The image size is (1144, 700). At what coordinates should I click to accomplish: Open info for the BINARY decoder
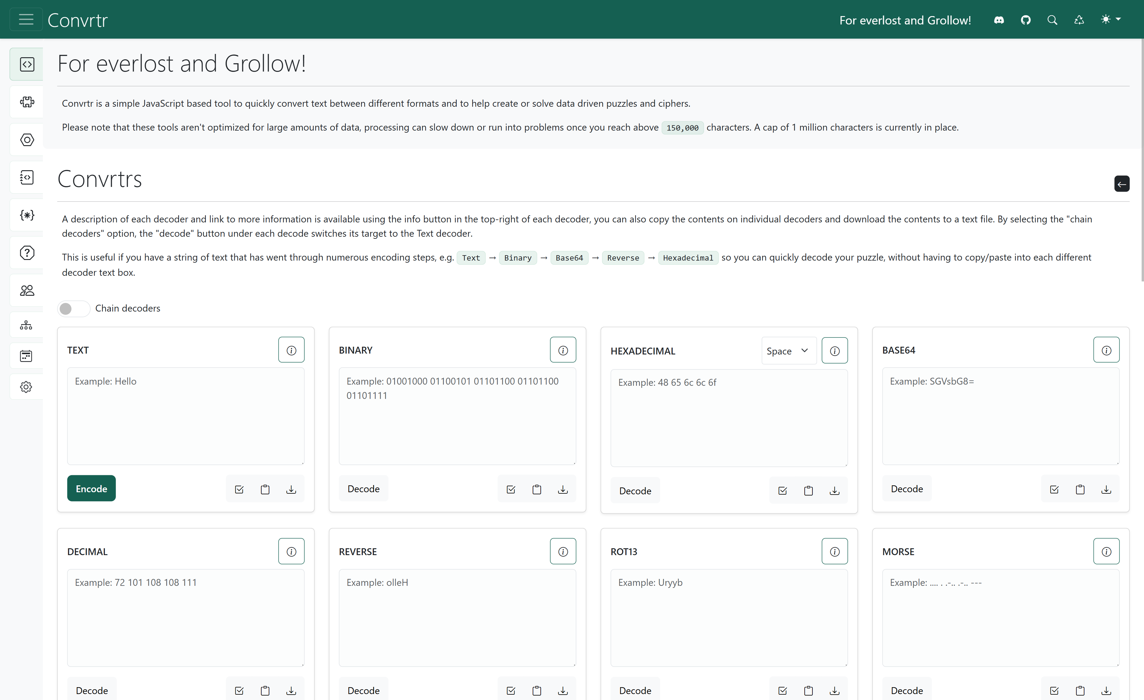(563, 350)
